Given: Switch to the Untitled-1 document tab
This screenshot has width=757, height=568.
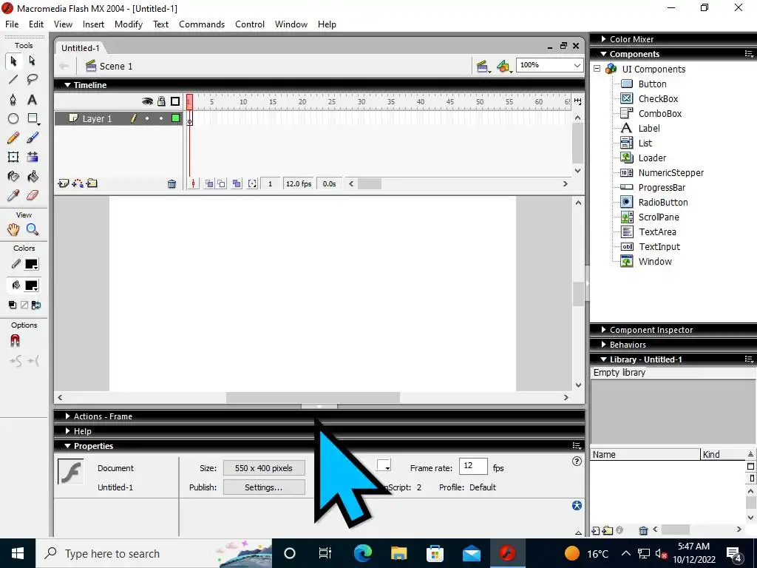Looking at the screenshot, I should point(80,48).
